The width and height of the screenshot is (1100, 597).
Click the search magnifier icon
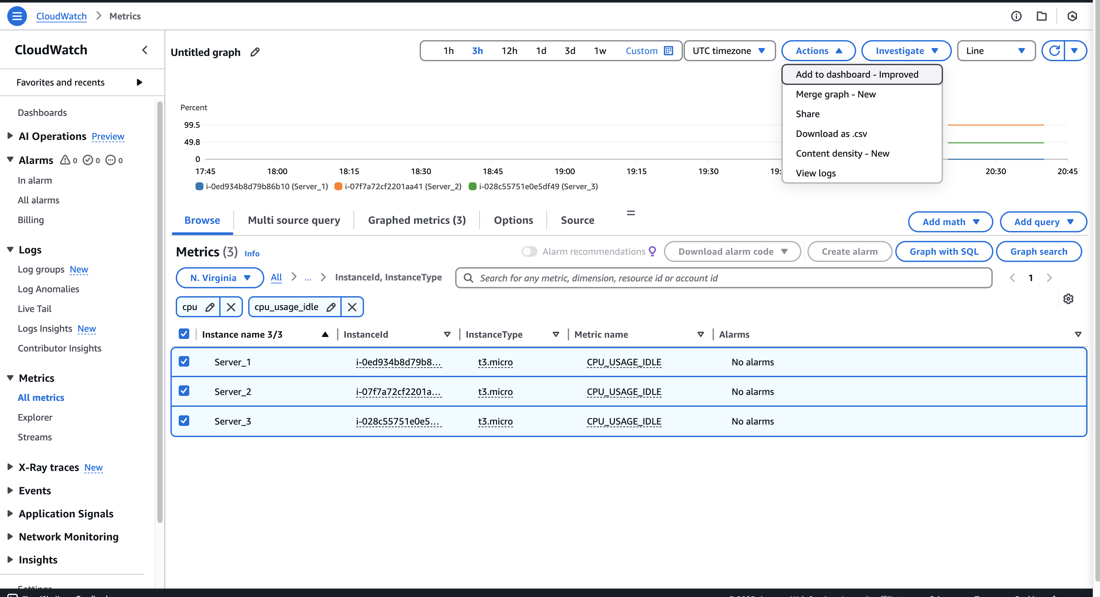tap(468, 278)
